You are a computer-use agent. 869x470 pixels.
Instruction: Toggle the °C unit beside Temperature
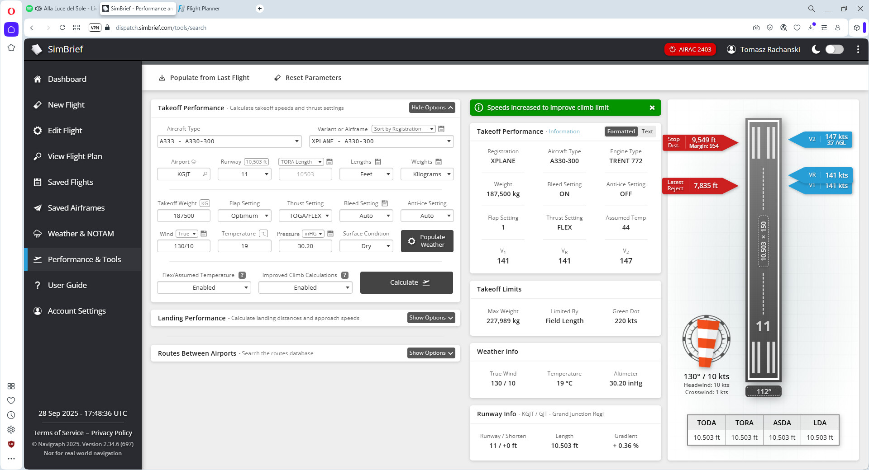[263, 234]
